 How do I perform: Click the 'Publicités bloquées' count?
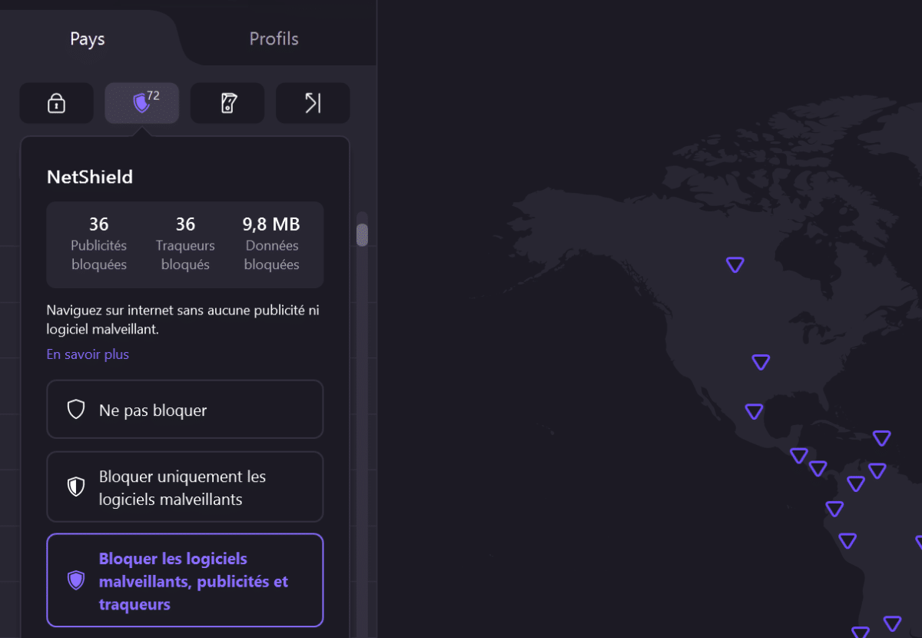[x=98, y=224]
